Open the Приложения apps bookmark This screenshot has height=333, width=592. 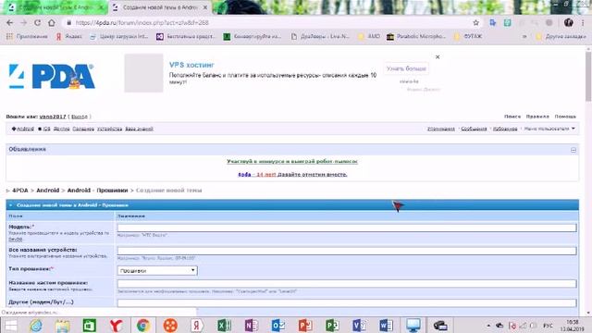[27, 37]
